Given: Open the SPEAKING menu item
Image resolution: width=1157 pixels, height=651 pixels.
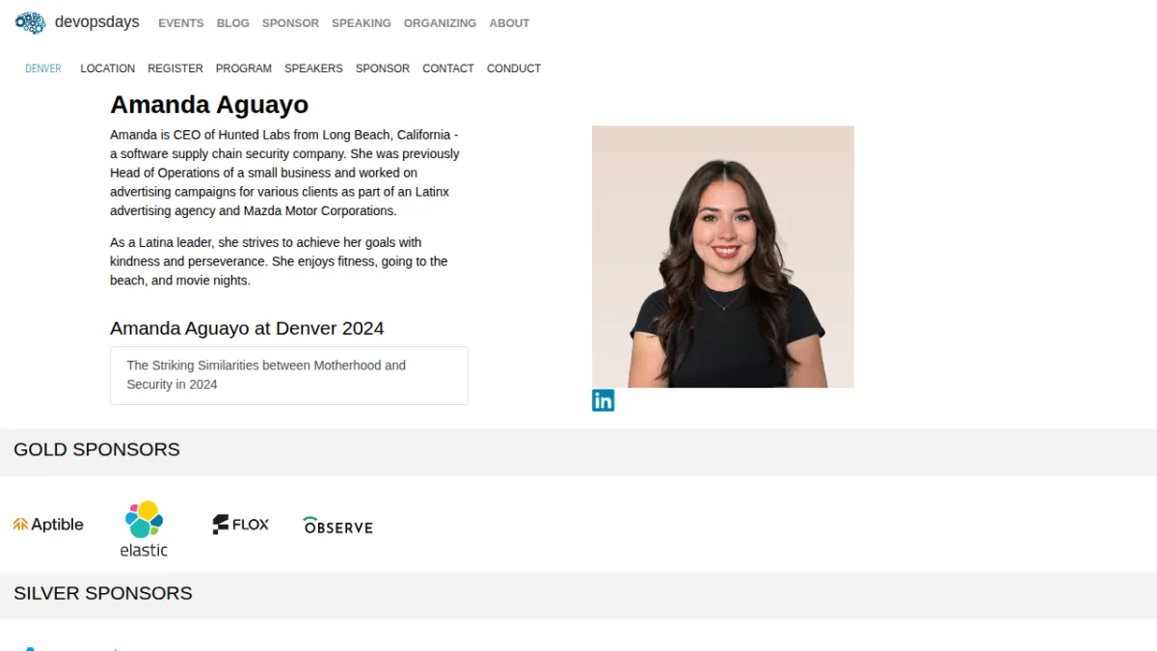Looking at the screenshot, I should (x=362, y=23).
